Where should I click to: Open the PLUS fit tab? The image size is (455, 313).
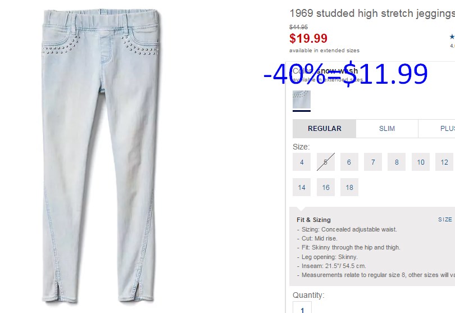point(436,129)
